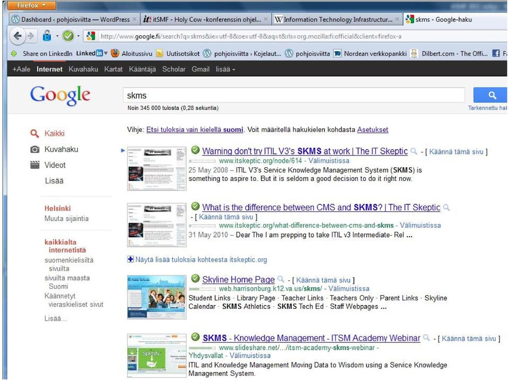
Task: Open Scholar in the Google top bar
Action: [x=174, y=69]
